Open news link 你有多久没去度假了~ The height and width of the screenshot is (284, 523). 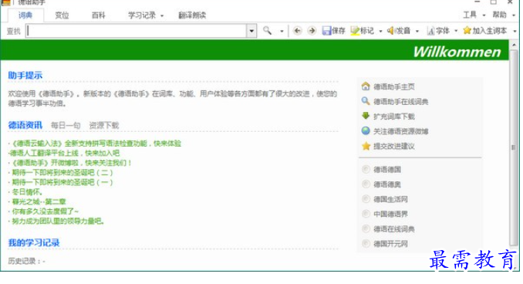pos(46,211)
